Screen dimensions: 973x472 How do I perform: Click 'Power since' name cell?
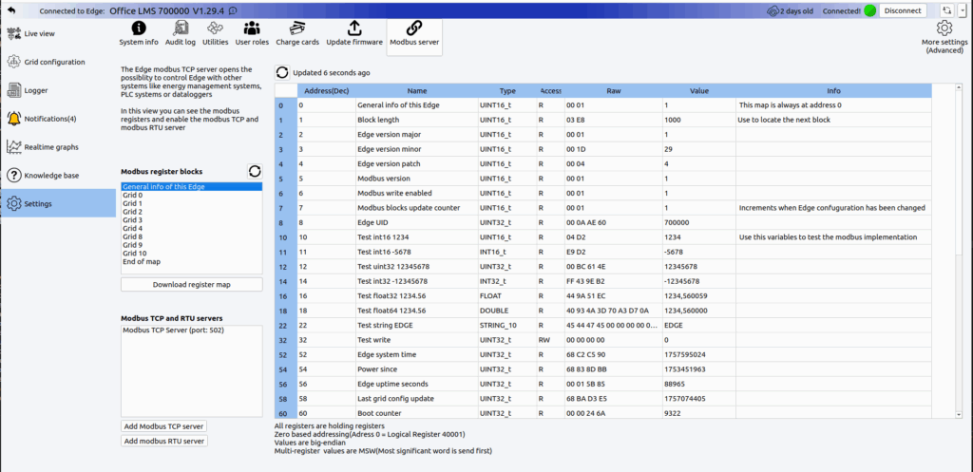[417, 369]
